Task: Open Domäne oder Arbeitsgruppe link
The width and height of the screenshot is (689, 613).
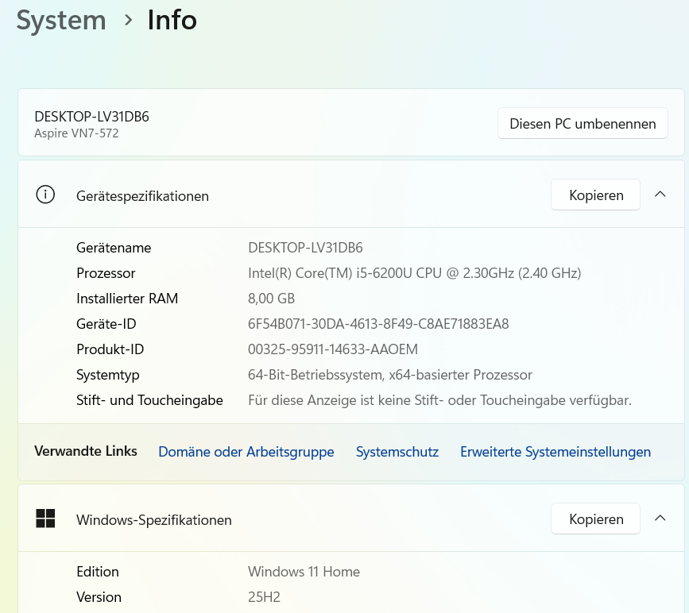Action: (x=246, y=452)
